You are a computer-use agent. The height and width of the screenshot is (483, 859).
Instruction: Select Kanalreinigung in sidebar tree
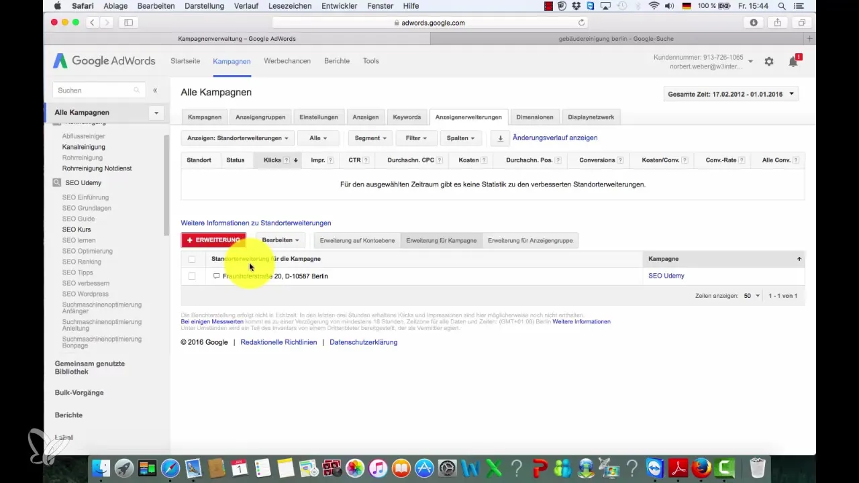84,147
